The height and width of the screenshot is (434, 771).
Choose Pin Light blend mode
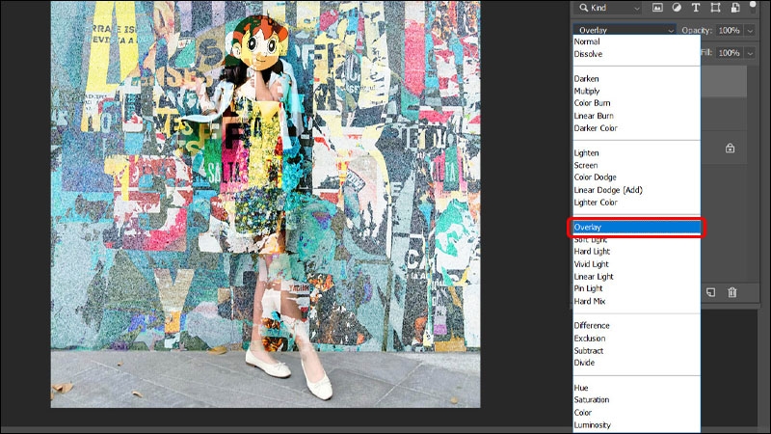click(588, 288)
